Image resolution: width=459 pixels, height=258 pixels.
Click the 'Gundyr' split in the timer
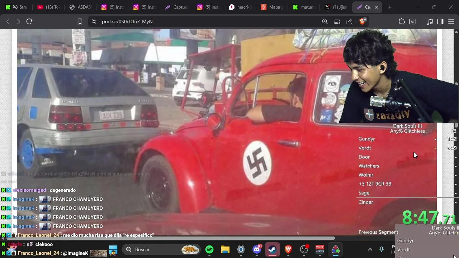tap(366, 139)
